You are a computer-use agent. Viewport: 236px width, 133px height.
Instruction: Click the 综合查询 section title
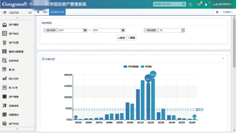pyautogui.click(x=47, y=23)
